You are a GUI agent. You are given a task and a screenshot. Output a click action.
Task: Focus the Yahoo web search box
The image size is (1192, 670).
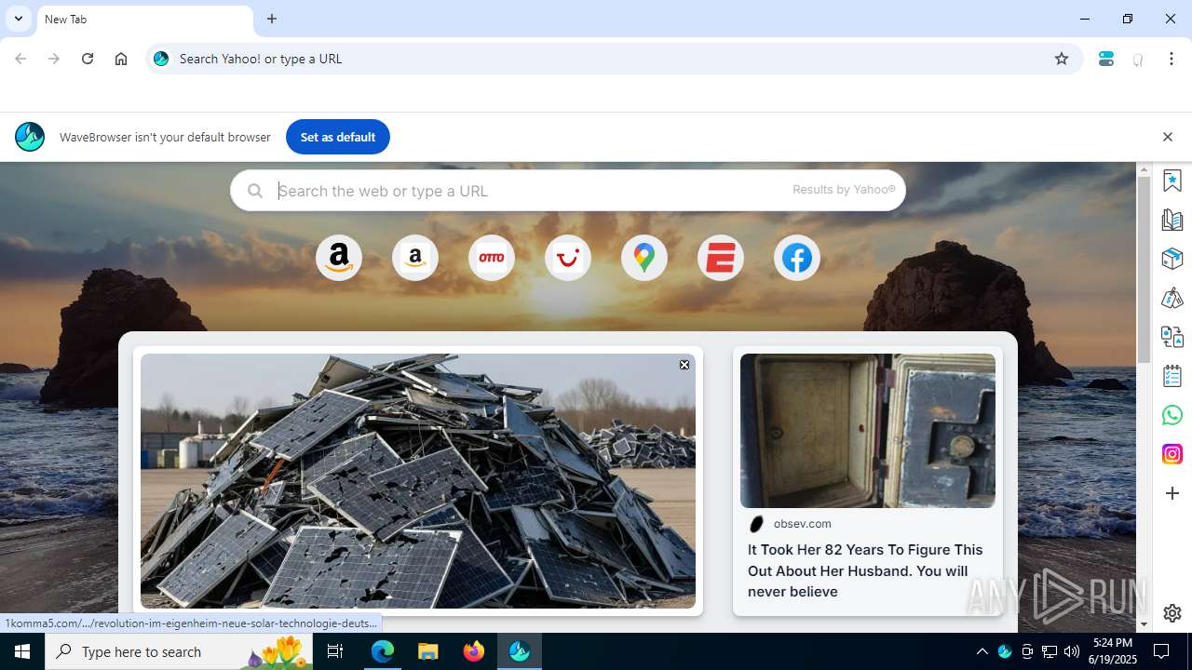tap(568, 190)
